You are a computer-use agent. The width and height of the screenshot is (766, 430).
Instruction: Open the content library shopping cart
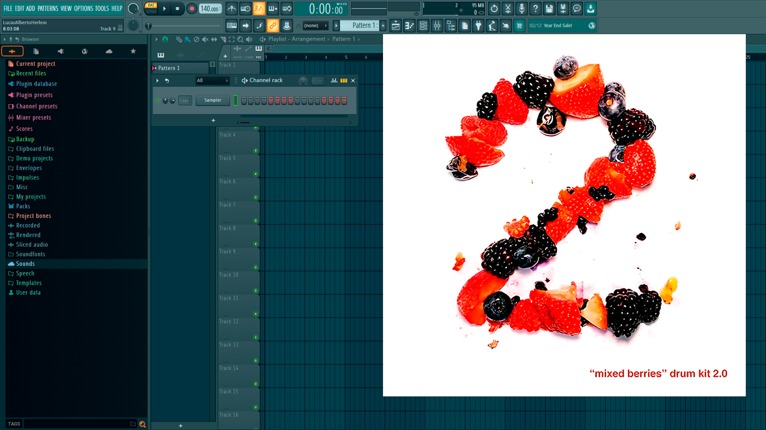519,26
